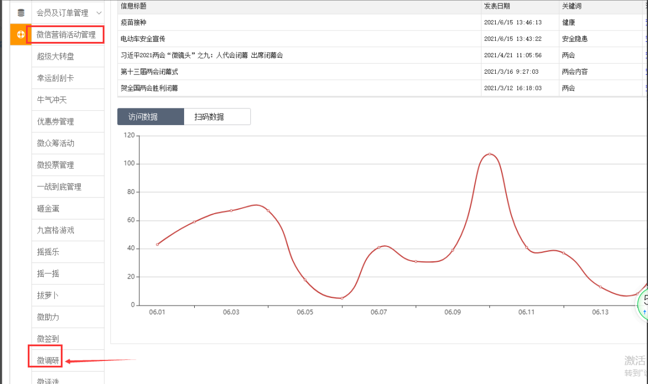Screen dimensions: 648x384
Task: Click the 信息标题 column header
Action: (133, 6)
